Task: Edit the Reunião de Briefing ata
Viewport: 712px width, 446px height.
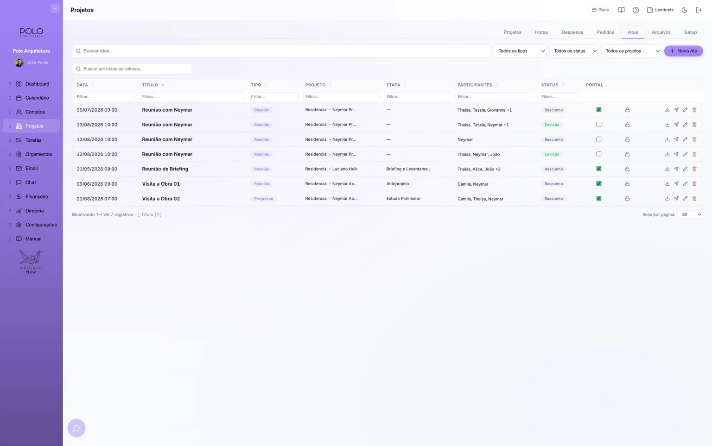Action: point(685,169)
